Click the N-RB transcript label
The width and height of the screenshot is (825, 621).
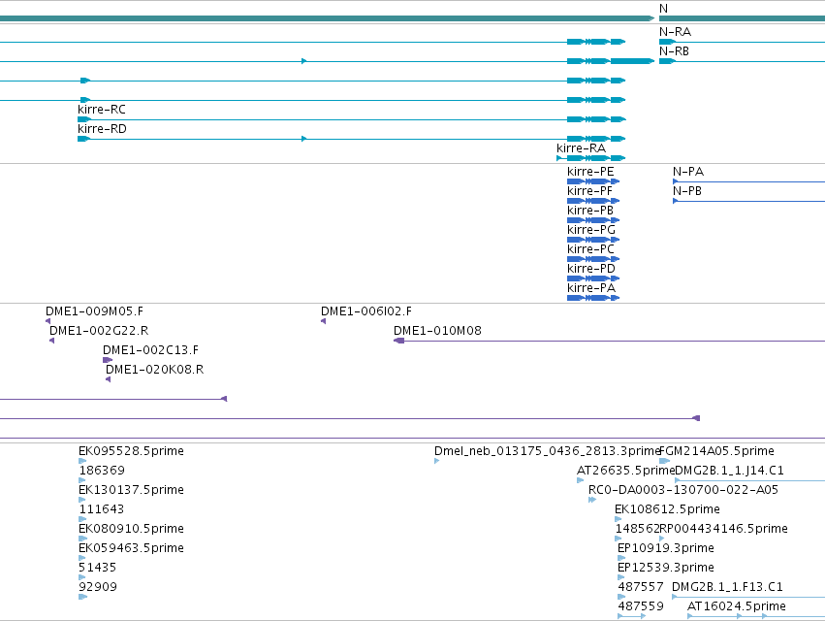click(x=674, y=51)
